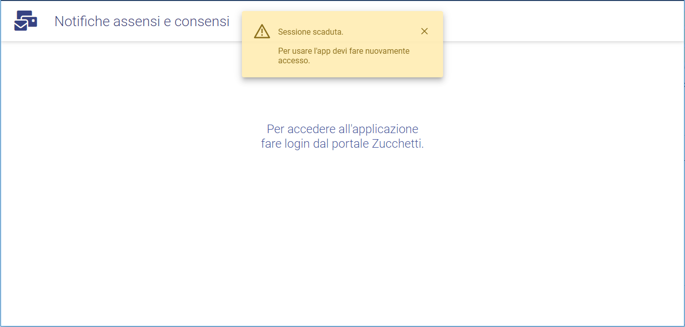Click the "Sessione scaduta." alert heading
Viewport: 685px width, 327px height.
pos(310,32)
